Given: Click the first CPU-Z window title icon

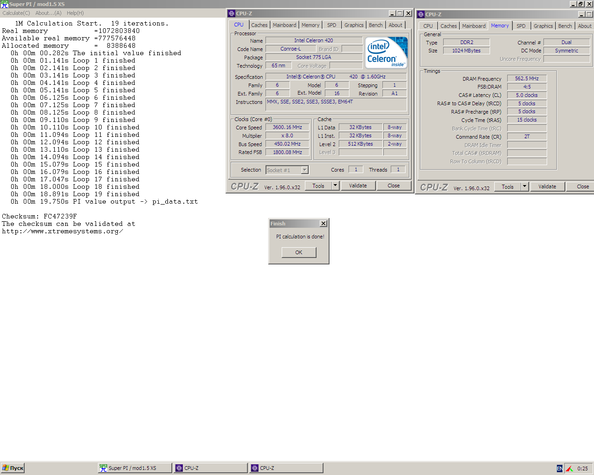Looking at the screenshot, I should point(232,13).
